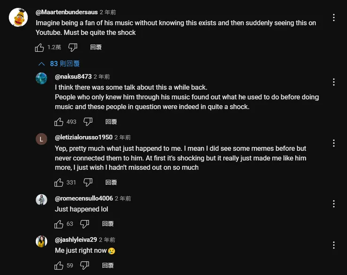The width and height of the screenshot is (347, 275).
Task: Open options menu for naksu8473's reply
Action: click(333, 82)
